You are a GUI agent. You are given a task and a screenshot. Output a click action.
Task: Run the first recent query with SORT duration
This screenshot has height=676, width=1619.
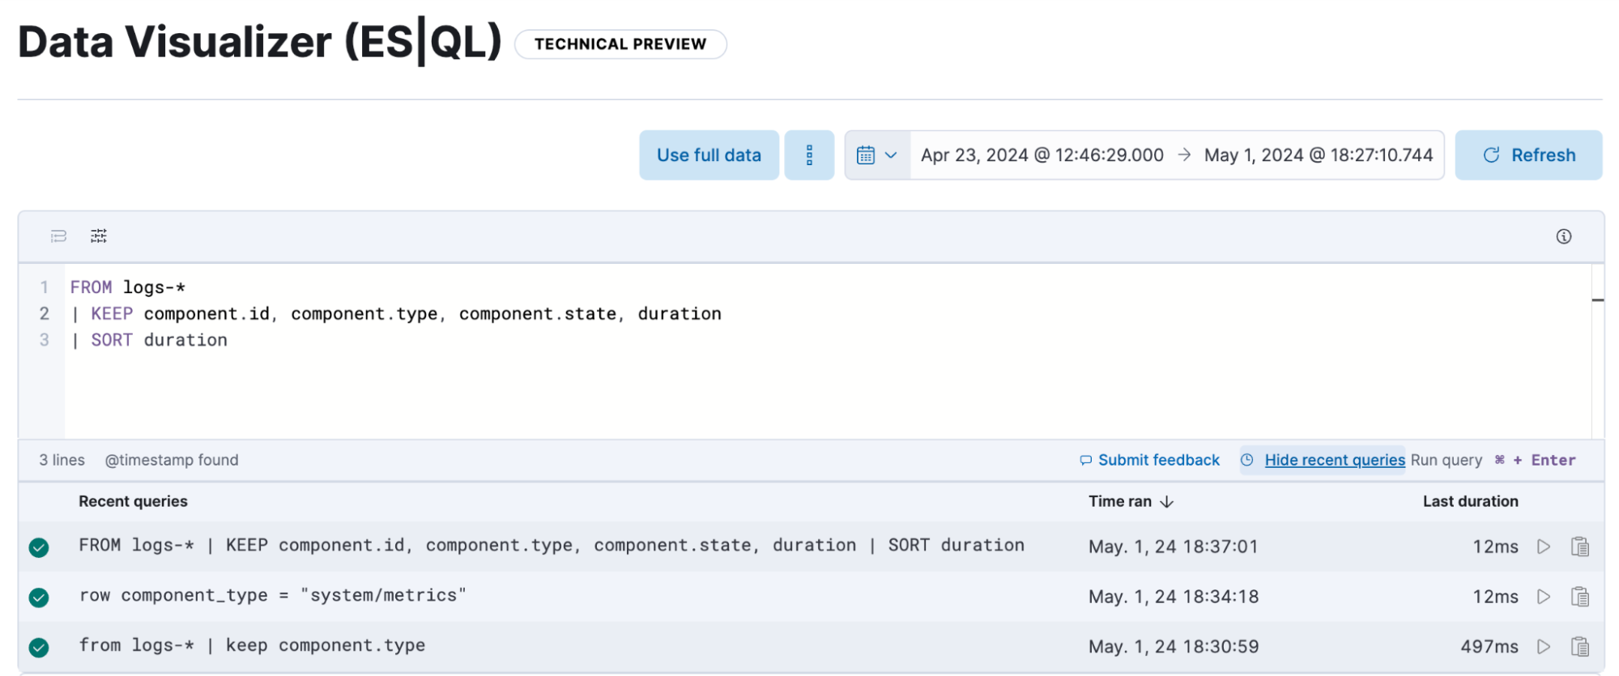click(1543, 546)
